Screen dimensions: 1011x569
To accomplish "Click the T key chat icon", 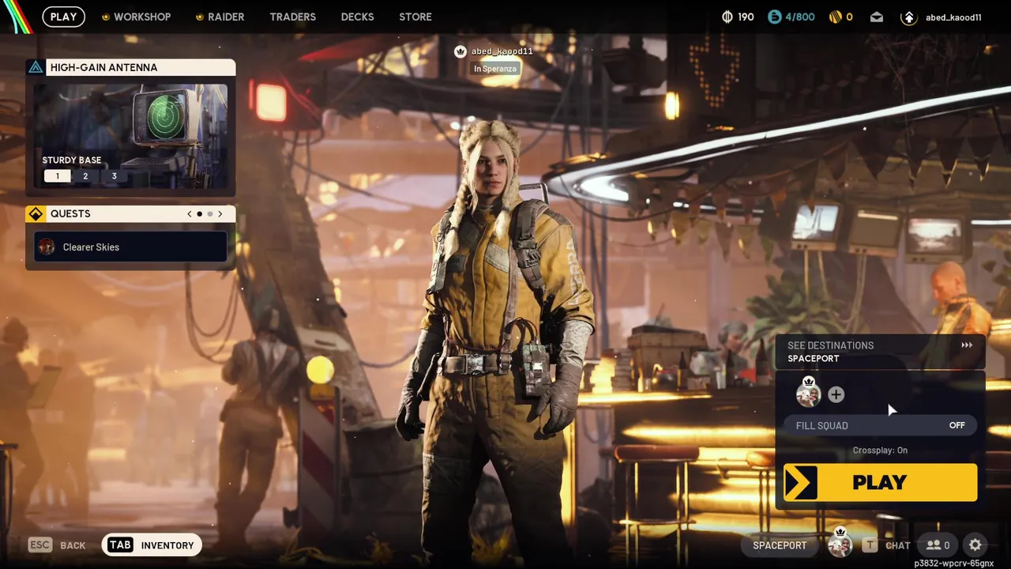I will pos(870,545).
